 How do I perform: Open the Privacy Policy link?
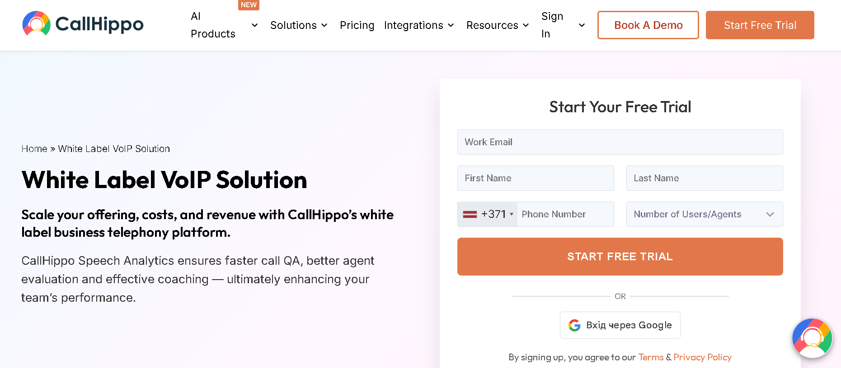coord(702,357)
